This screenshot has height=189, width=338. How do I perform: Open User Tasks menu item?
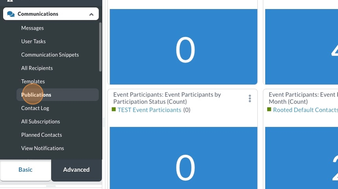point(33,42)
